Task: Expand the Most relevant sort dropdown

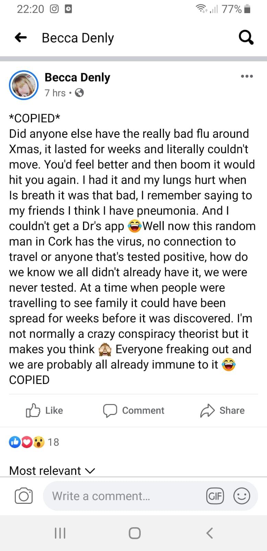Action: [x=52, y=470]
